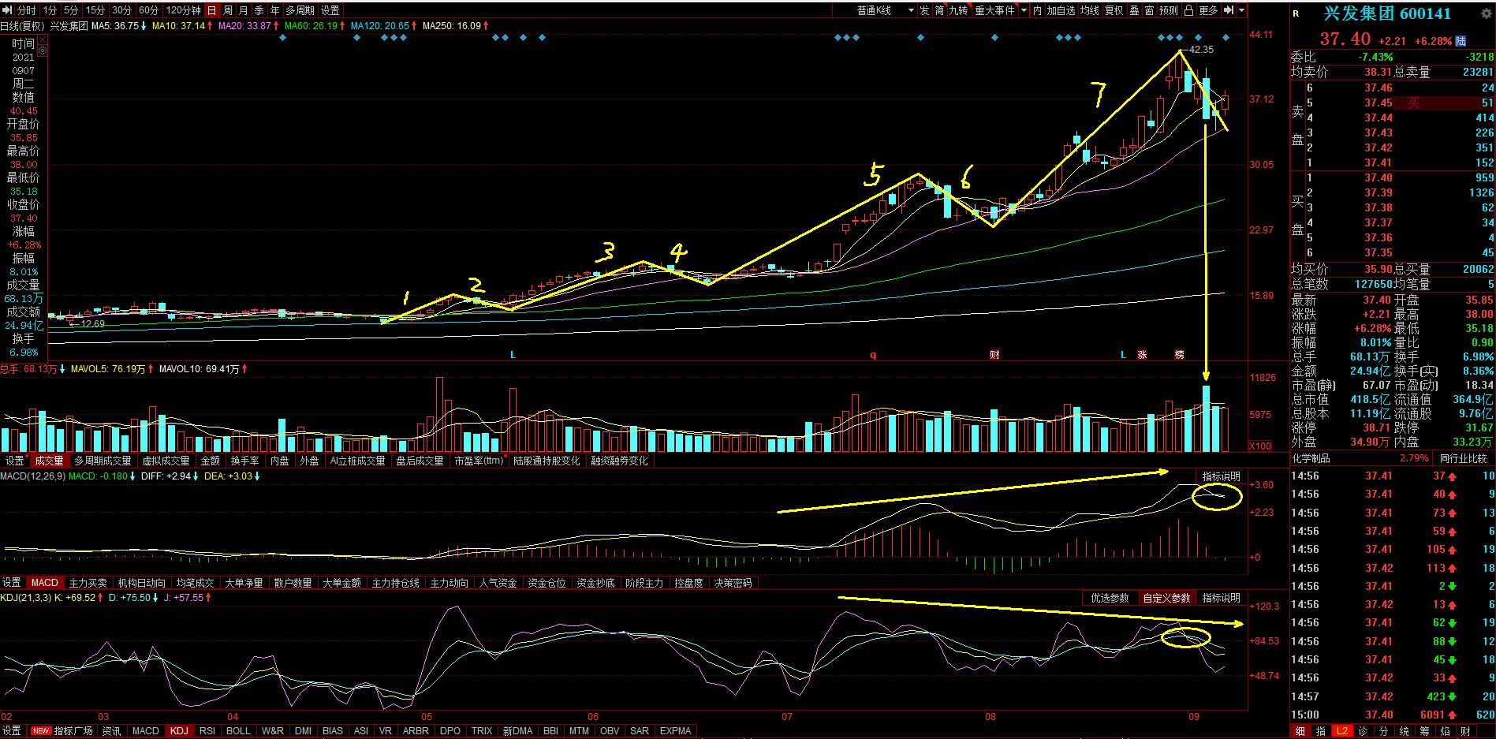Click the collapse arrow icon at top-left
Screen dimensions: 1496x739
[8, 10]
